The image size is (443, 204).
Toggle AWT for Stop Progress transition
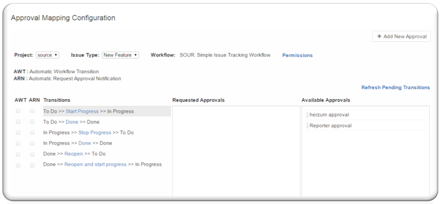[x=18, y=132]
